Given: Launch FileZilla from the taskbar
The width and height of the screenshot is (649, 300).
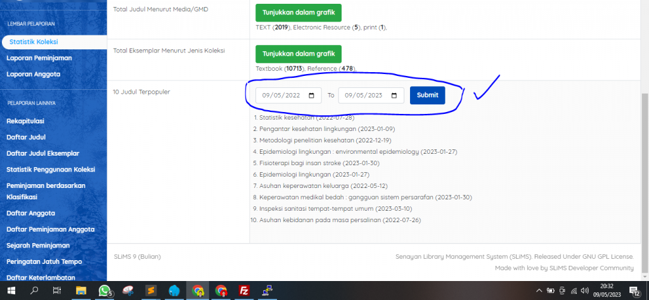Looking at the screenshot, I should click(243, 291).
